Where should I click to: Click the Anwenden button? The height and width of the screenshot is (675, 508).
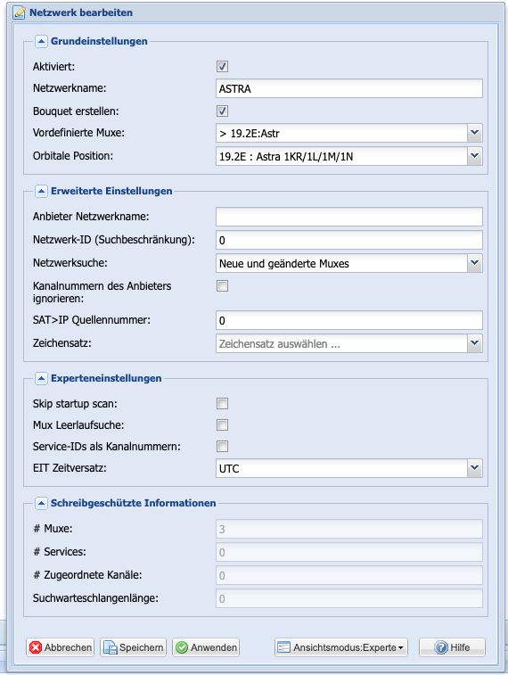click(206, 647)
